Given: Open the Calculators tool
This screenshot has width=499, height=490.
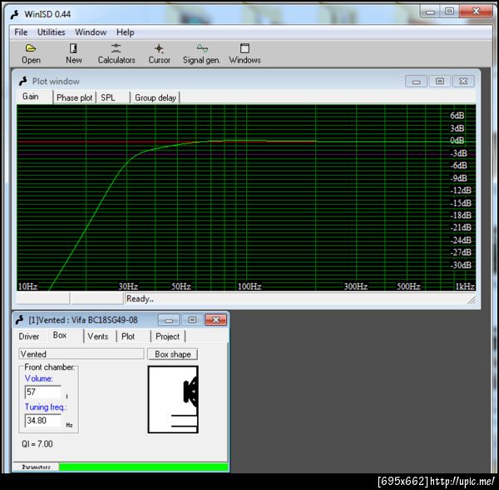Looking at the screenshot, I should pos(116,53).
